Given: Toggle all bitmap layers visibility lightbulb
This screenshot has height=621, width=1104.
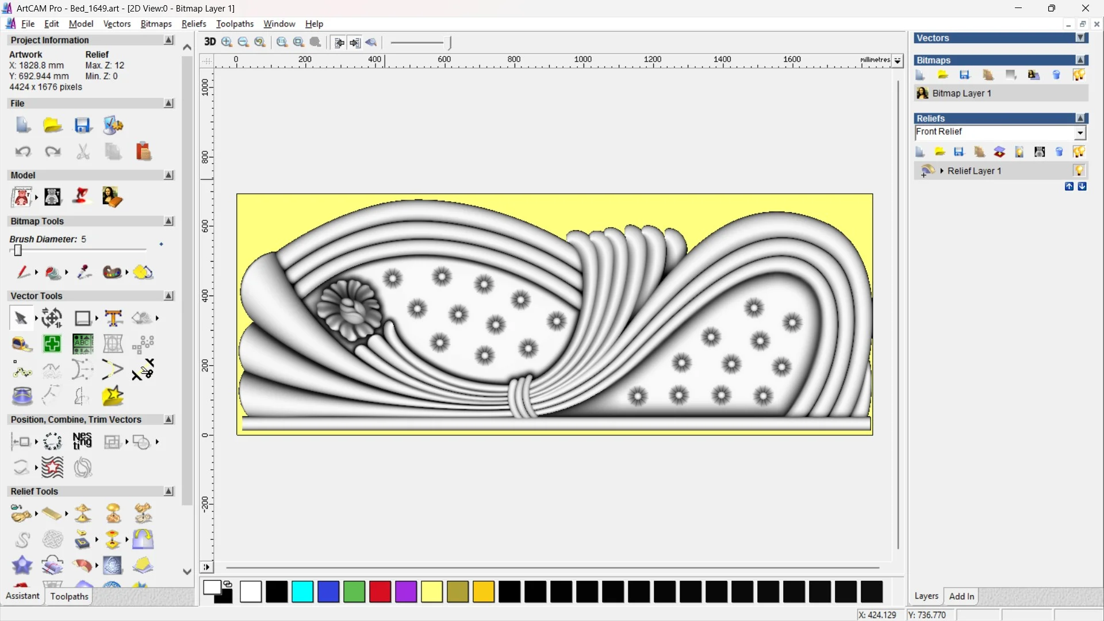Looking at the screenshot, I should click(x=1079, y=75).
